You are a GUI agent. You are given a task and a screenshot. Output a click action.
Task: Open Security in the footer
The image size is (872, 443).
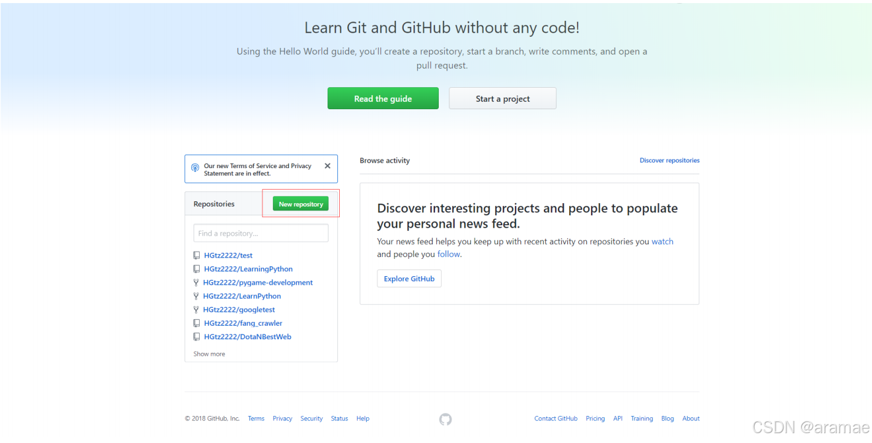[312, 418]
